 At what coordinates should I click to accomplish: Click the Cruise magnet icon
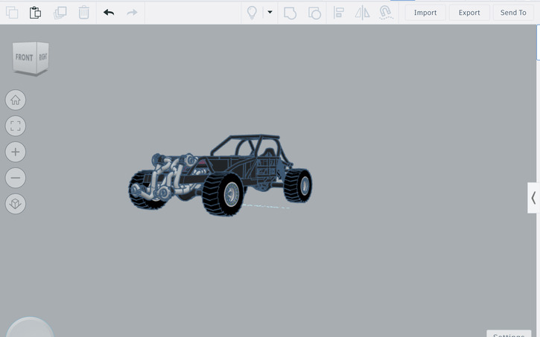tap(386, 13)
